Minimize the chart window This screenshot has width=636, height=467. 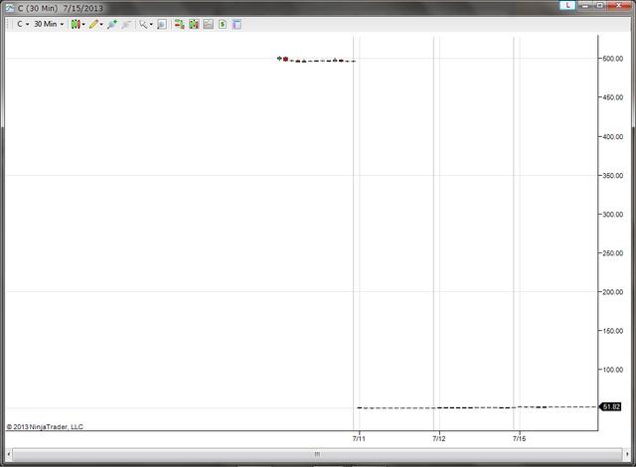(x=585, y=5)
